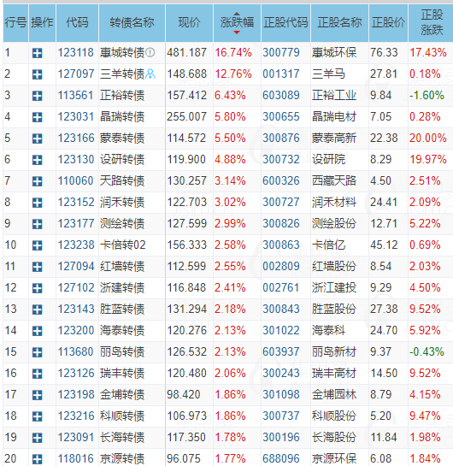The image size is (453, 466).
Task: Select price cell 481.187
Action: pyautogui.click(x=186, y=53)
